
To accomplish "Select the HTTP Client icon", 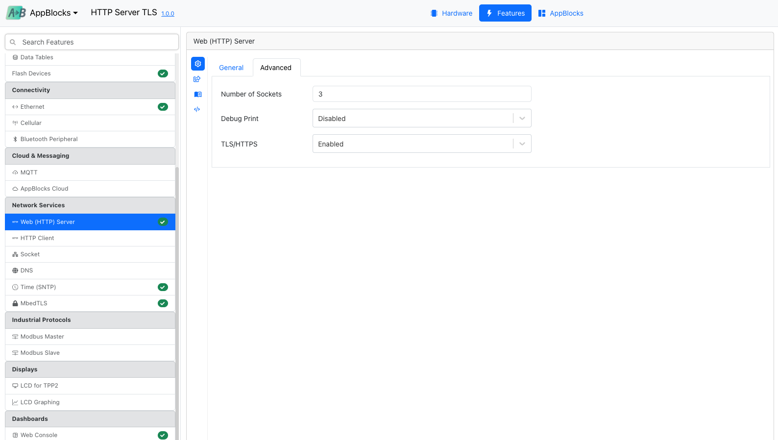I will 15,238.
